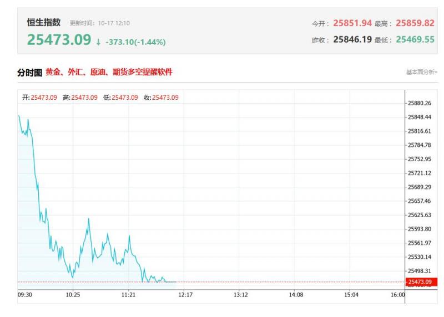The width and height of the screenshot is (444, 317).
Task: Click the 收: 25473.09 readout in chart header
Action: pos(161,98)
